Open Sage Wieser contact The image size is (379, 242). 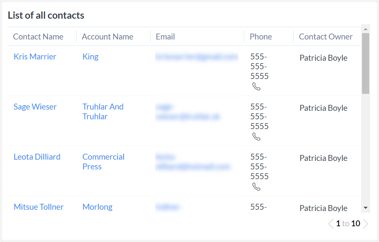35,107
